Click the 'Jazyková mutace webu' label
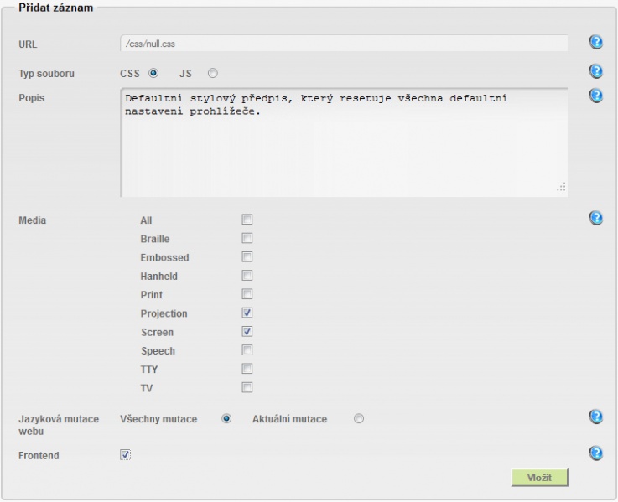The width and height of the screenshot is (618, 502). [59, 425]
